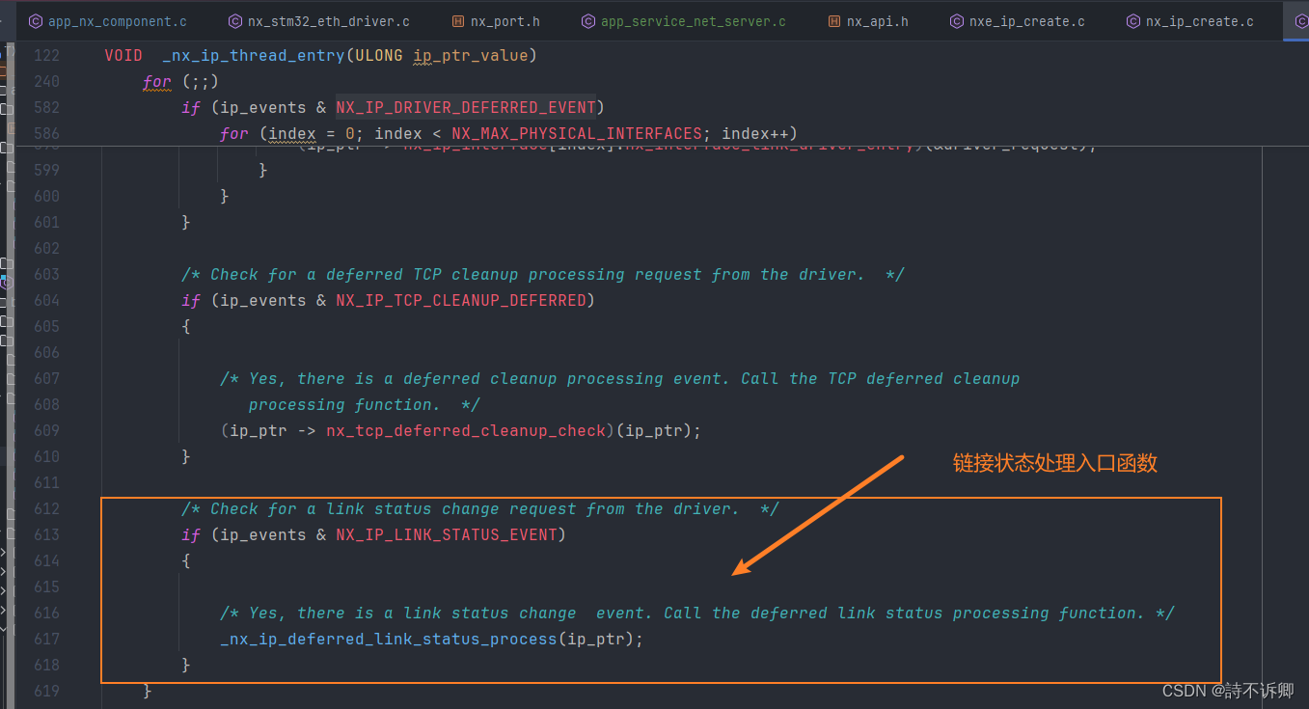Click the 'if' keyword on line 613
Viewport: 1309px width, 709px height.
click(x=191, y=534)
